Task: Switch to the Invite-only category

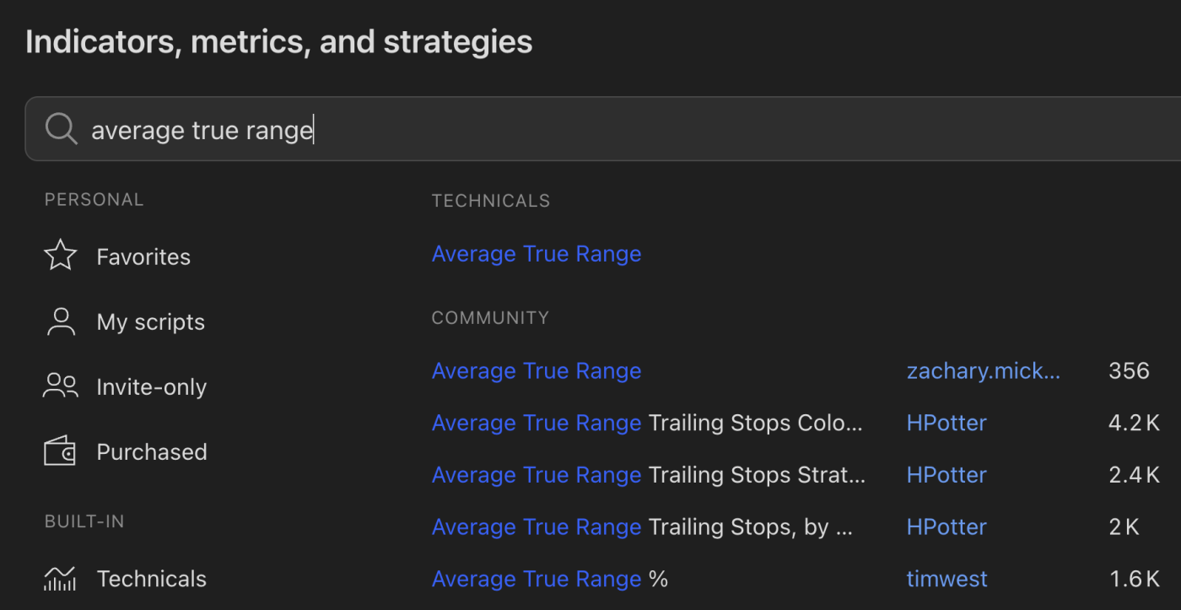Action: pos(151,387)
